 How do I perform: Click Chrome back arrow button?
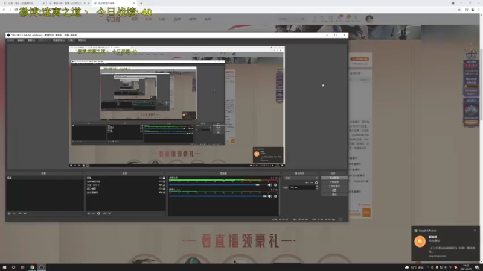[x=4, y=10]
